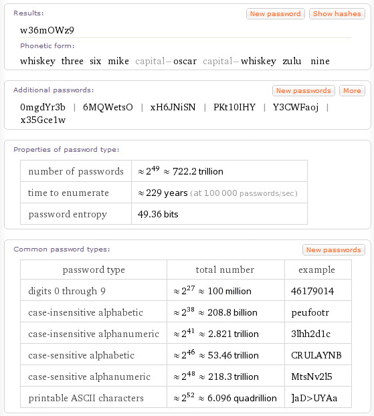Click the 208.8 billion value
Viewport: 374px width, 416px height.
(232, 312)
